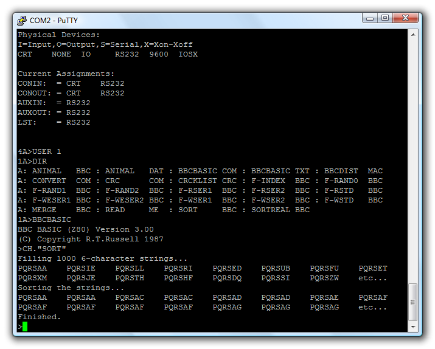Screen dimensions: 435x349
Task: Click the "SORTREAL" file name
Action: (x=271, y=210)
